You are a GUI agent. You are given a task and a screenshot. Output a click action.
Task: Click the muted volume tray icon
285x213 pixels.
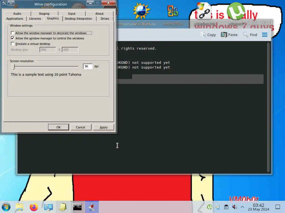click(234, 207)
